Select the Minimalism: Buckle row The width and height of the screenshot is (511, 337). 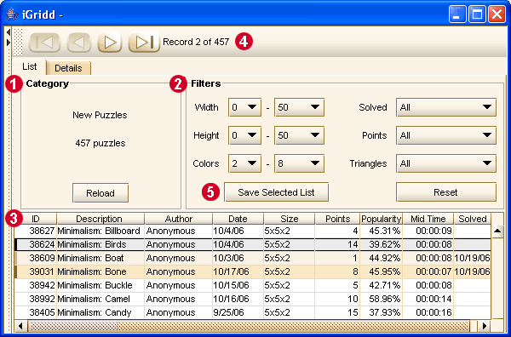coord(253,285)
